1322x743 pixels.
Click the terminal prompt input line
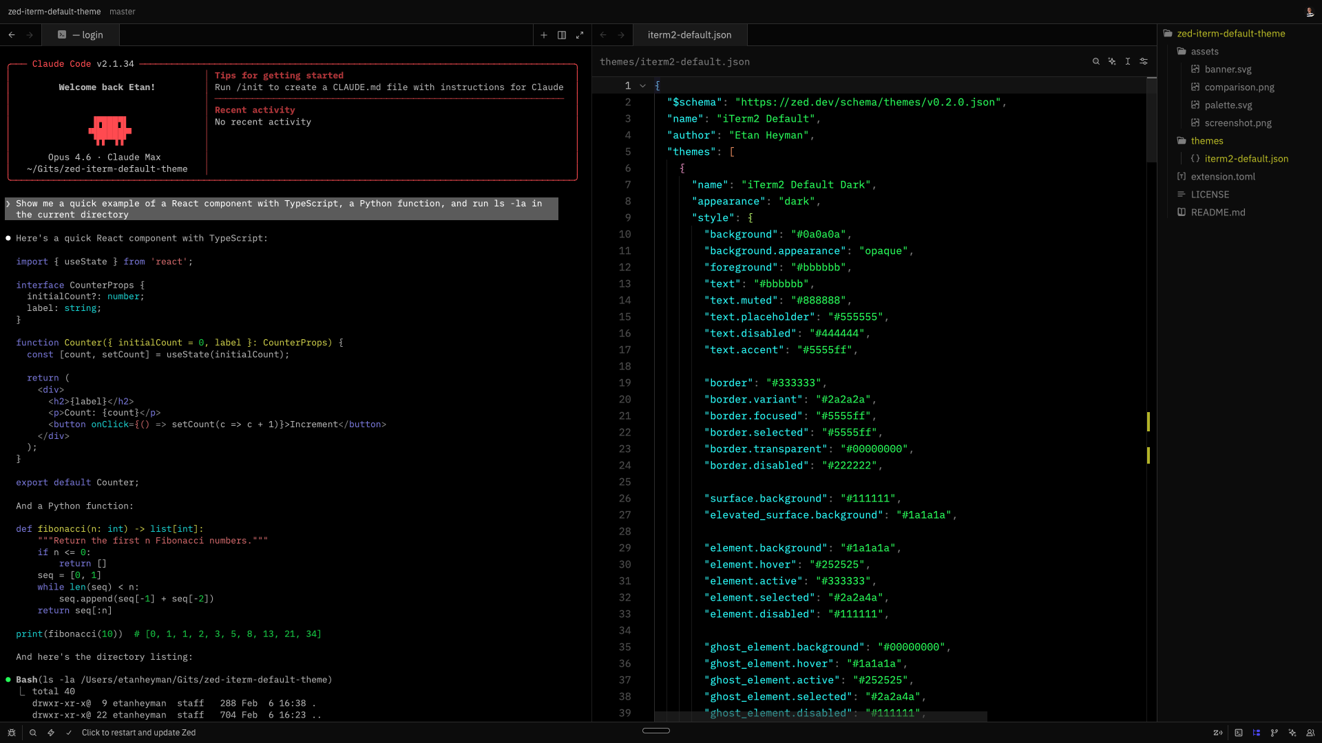(x=282, y=209)
